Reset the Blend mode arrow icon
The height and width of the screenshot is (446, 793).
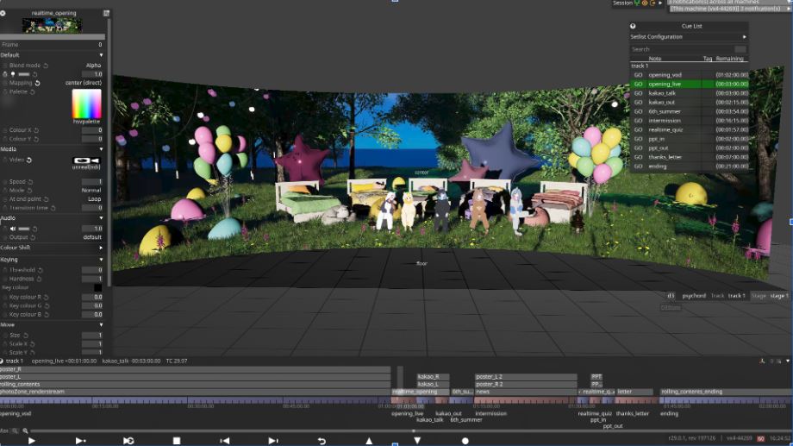[46, 66]
